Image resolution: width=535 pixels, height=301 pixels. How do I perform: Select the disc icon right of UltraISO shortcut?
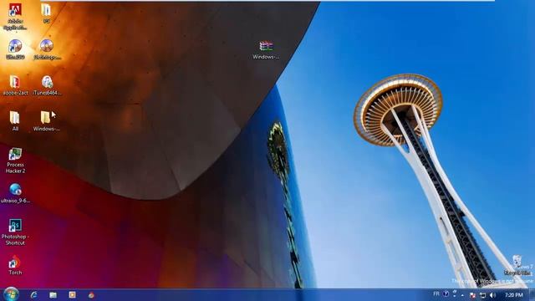pyautogui.click(x=47, y=49)
